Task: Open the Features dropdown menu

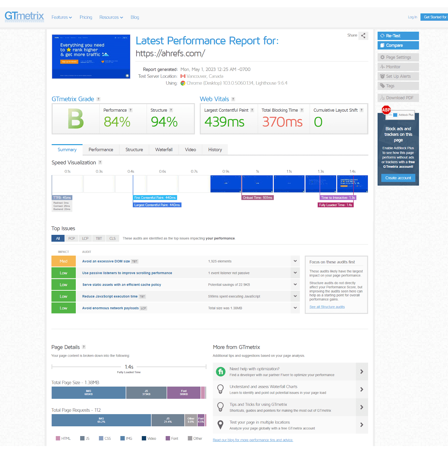Action: coord(62,17)
